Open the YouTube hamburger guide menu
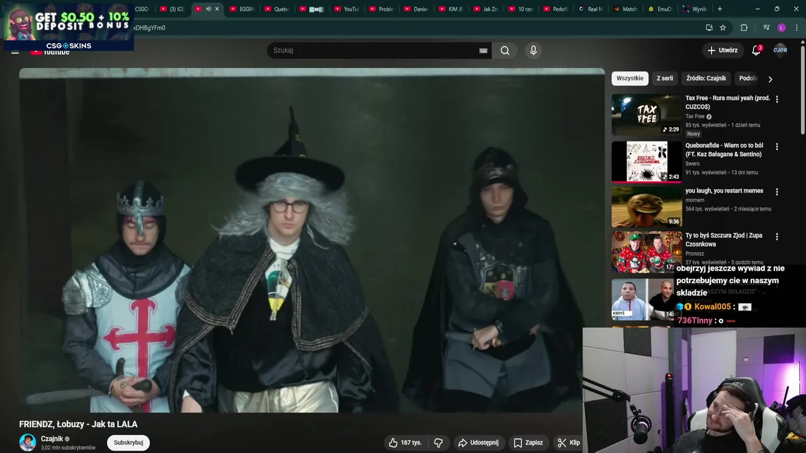 (15, 51)
